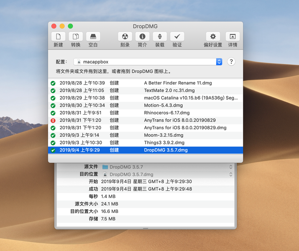
Task: Click the 成功 time 上午9:29:48 value
Action: click(x=146, y=189)
